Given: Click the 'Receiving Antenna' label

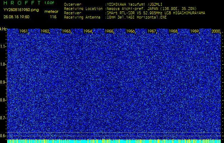Looking at the screenshot, I should pos(82,18).
